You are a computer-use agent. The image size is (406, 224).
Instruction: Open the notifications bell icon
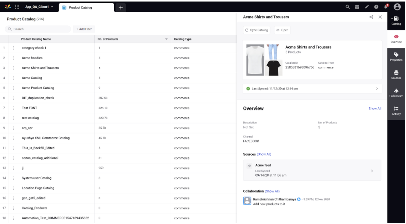(x=386, y=7)
